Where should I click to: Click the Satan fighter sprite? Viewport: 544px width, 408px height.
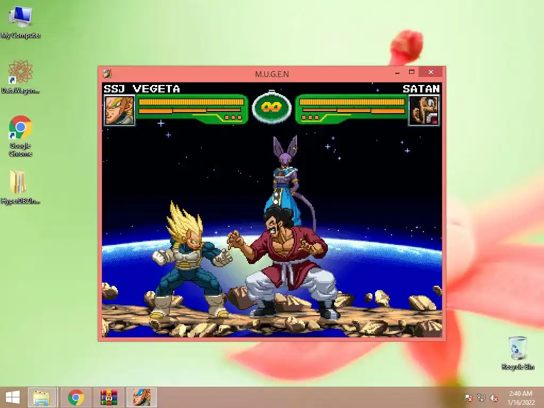point(285,262)
